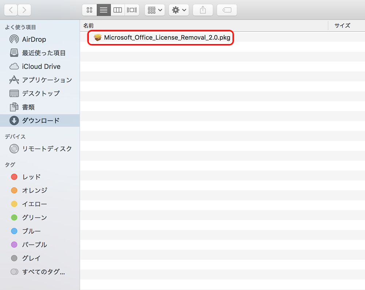365x290 pixels.
Task: Filter by the グリーン tag label
Action: coord(34,218)
